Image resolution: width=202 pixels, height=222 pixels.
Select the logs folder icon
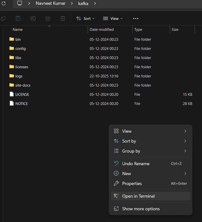12,76
